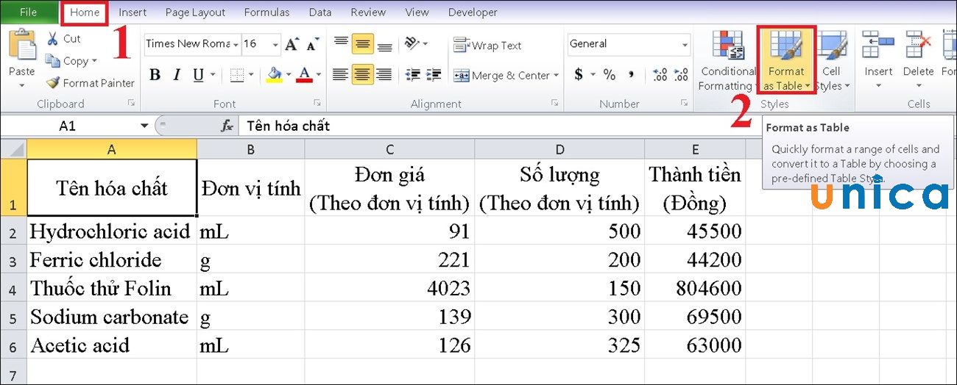The image size is (957, 385).
Task: Switch to the Page Layout tab
Action: 195,12
